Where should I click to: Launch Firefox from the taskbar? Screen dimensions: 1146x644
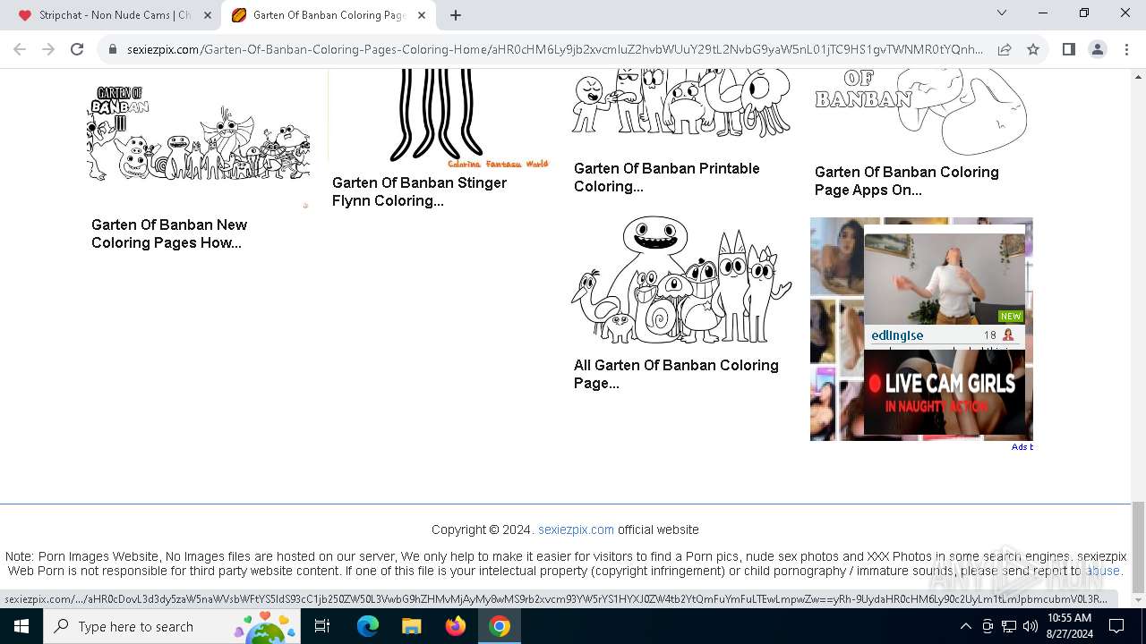pos(456,626)
